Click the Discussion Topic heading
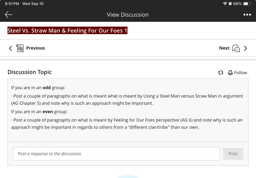This screenshot has height=178, width=256. click(x=29, y=72)
